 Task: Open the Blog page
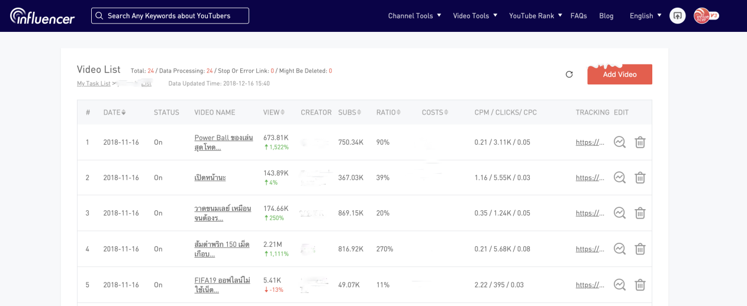pos(606,16)
